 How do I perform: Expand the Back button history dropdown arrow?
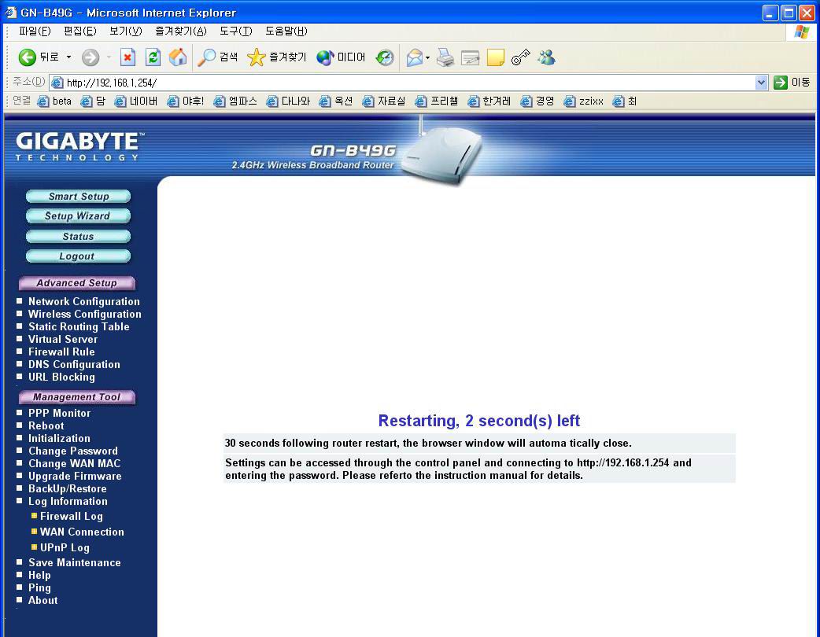coord(68,57)
